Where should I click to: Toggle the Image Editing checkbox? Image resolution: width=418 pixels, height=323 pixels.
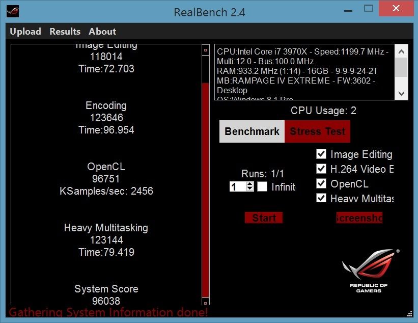coord(321,154)
